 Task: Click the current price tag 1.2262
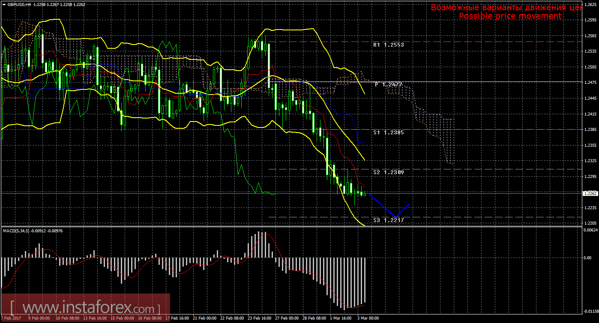(590, 193)
